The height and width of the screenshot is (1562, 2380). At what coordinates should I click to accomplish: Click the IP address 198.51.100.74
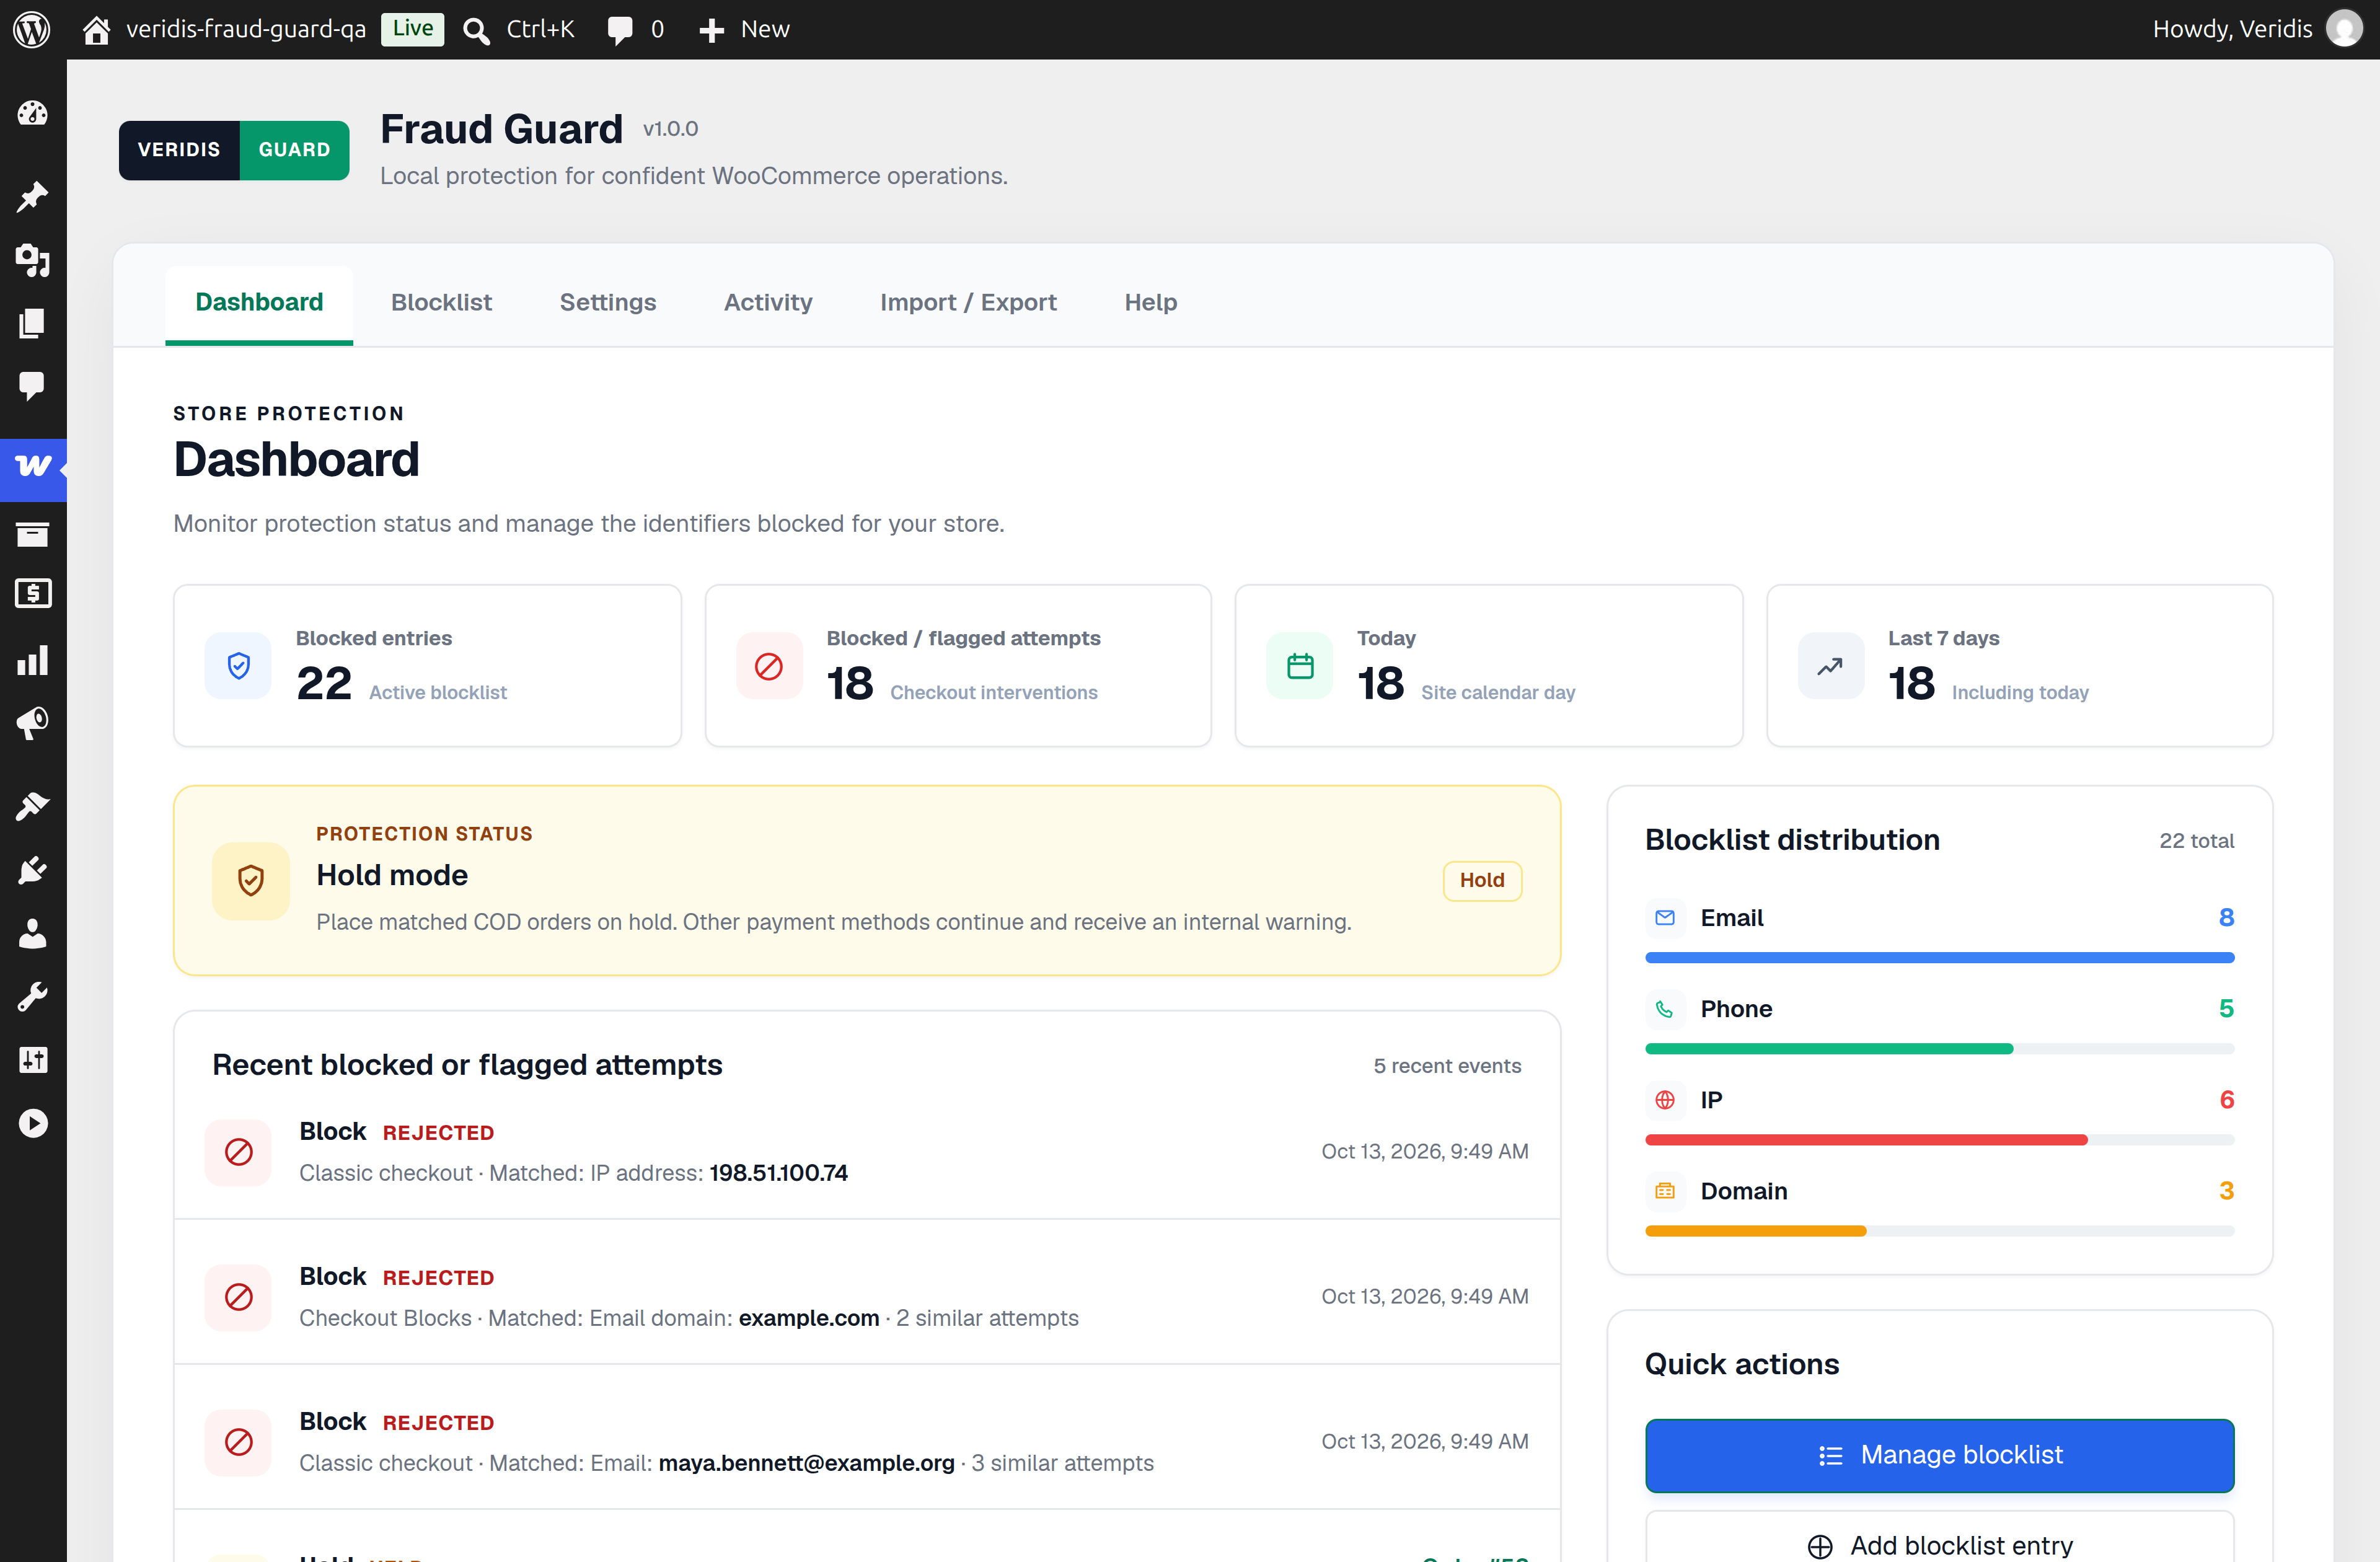tap(778, 1173)
